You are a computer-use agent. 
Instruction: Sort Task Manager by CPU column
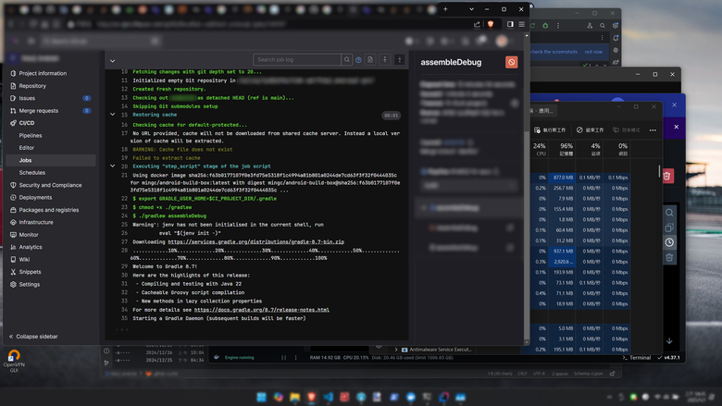(x=539, y=149)
